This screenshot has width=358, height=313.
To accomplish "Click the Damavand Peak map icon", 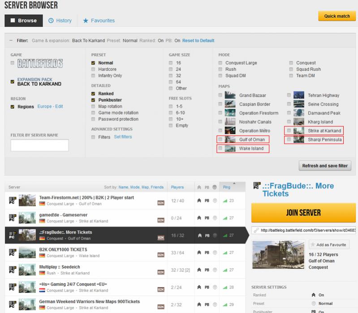I will click(299, 113).
